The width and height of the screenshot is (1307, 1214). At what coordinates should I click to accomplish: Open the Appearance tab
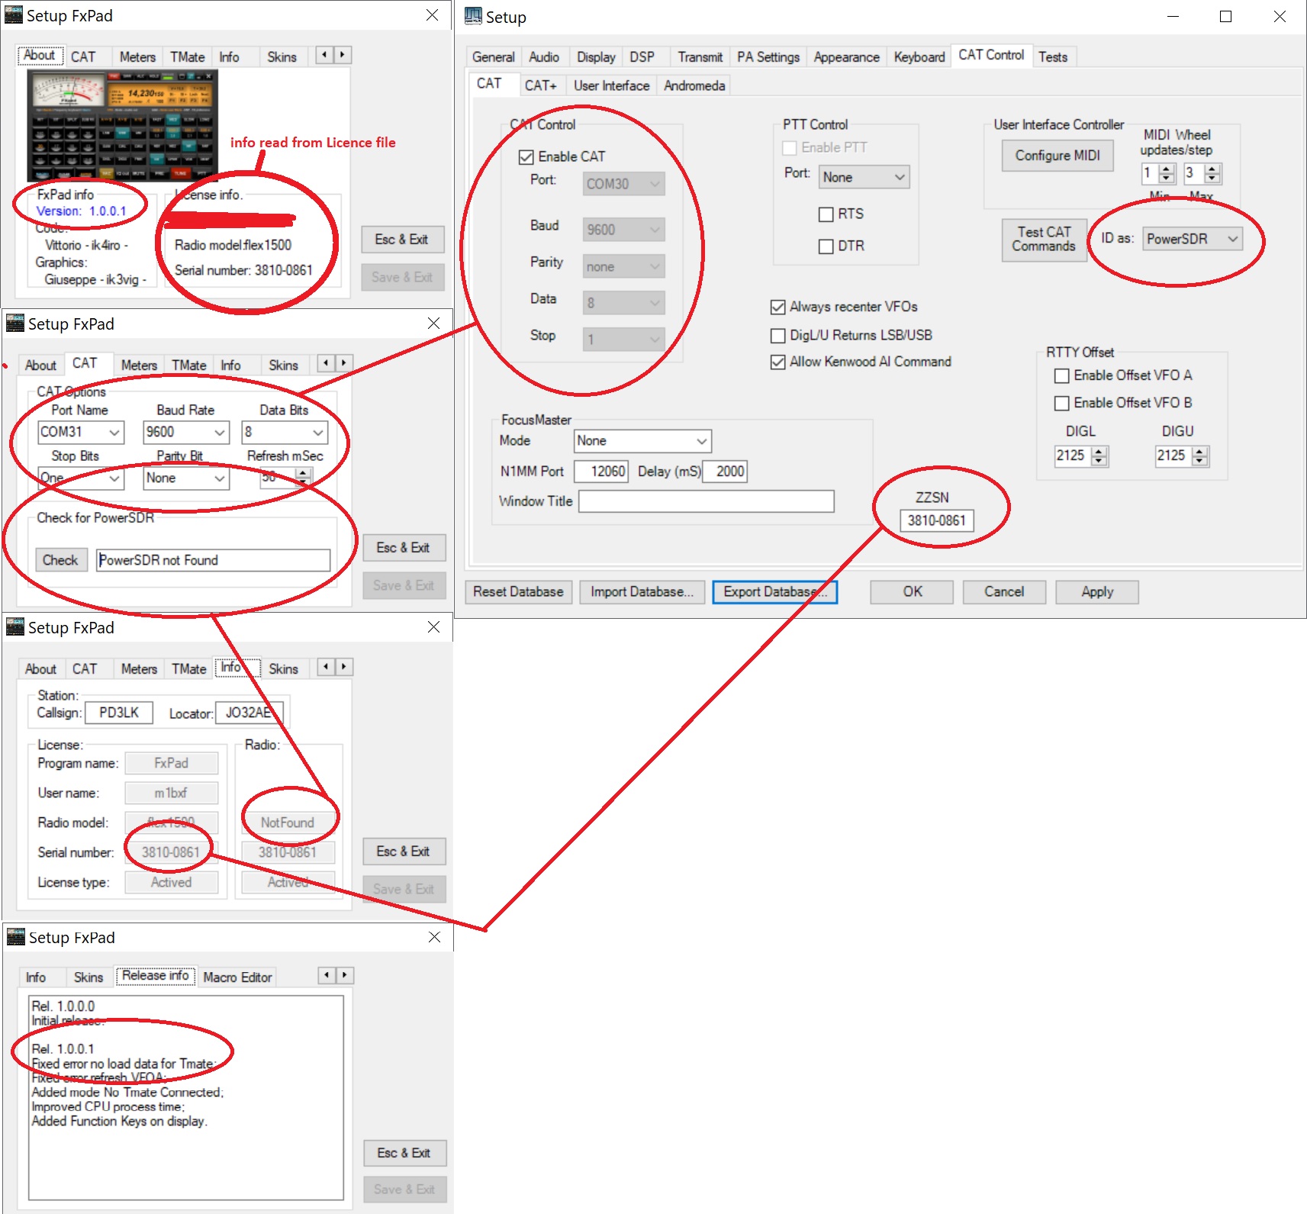[846, 57]
